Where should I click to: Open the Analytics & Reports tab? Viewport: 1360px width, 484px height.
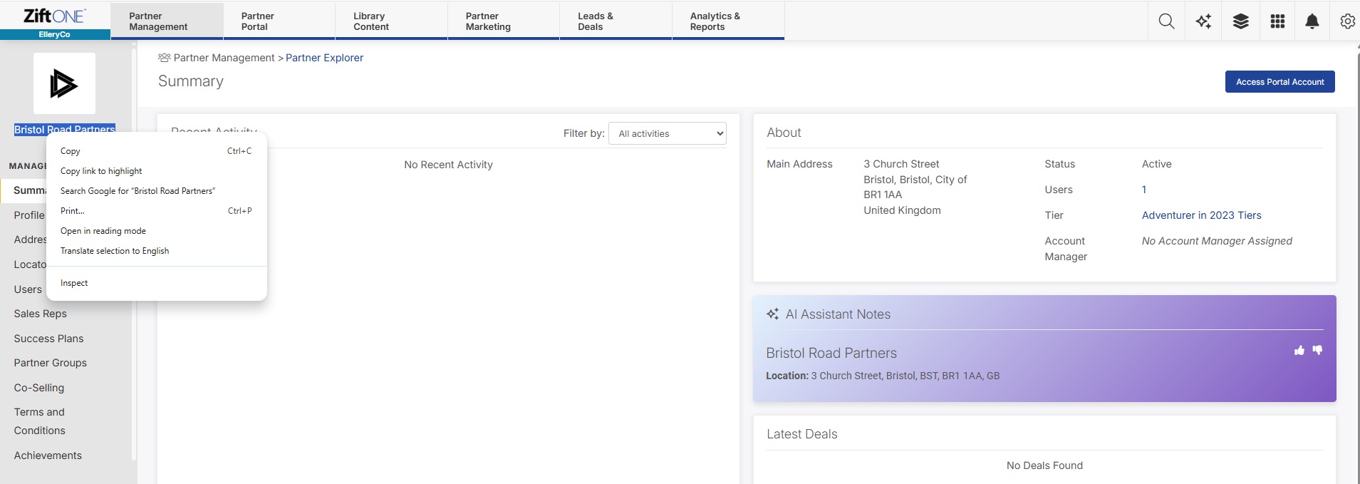728,21
